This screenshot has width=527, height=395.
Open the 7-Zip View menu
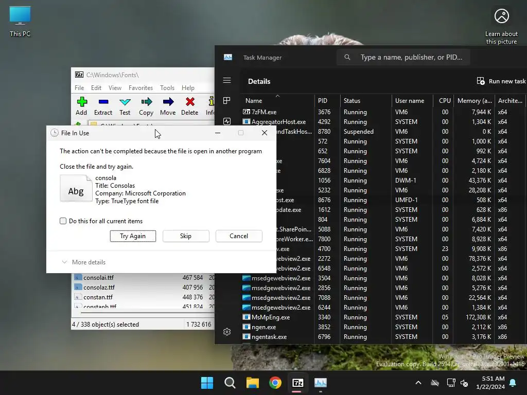(115, 88)
